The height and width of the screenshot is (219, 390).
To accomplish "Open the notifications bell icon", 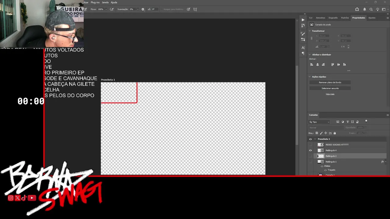I will pos(364,9).
